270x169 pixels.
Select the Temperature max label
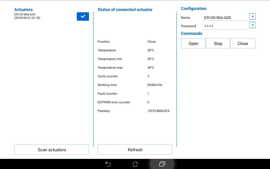(110, 68)
